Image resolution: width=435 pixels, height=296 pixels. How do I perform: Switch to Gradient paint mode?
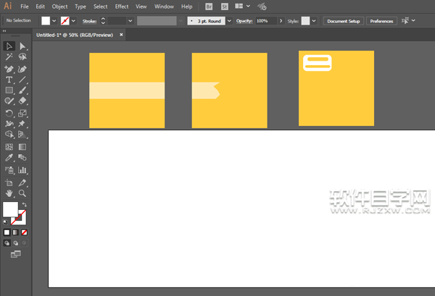pyautogui.click(x=15, y=232)
